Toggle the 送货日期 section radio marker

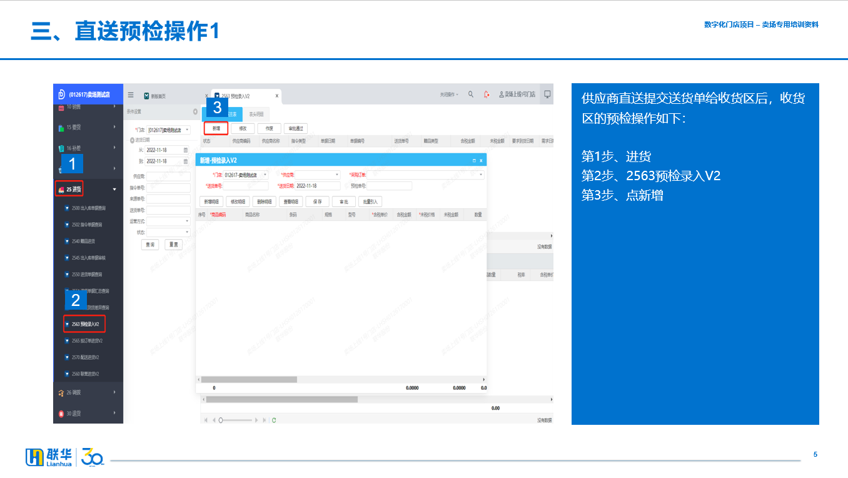[132, 140]
